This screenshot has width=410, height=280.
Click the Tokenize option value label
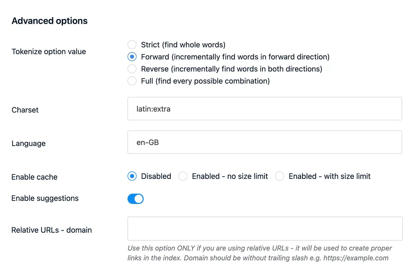tap(49, 51)
